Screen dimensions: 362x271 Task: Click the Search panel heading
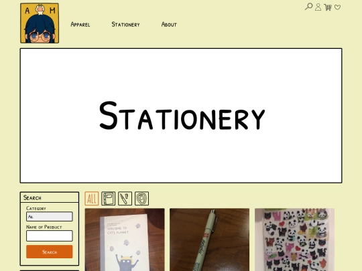[32, 197]
